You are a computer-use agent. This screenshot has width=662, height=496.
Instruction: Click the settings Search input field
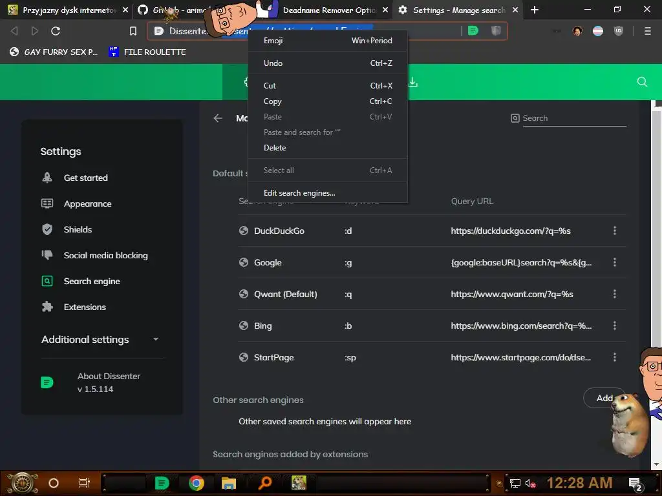[x=574, y=119]
